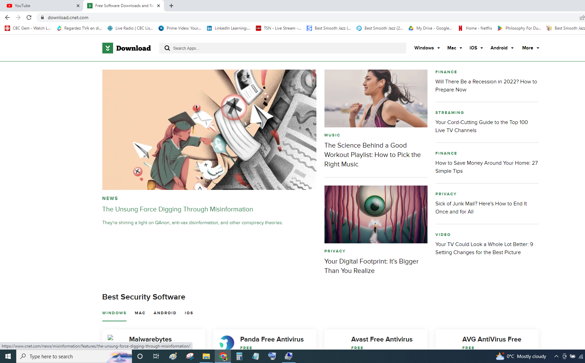Click into the Search Apps field
This screenshot has height=363, width=585.
(x=286, y=48)
